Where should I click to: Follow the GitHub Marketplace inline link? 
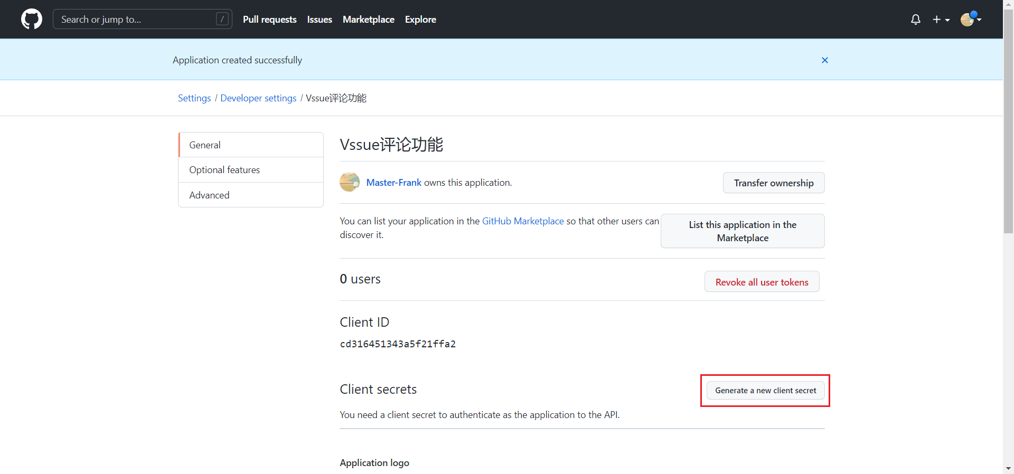pyautogui.click(x=523, y=221)
